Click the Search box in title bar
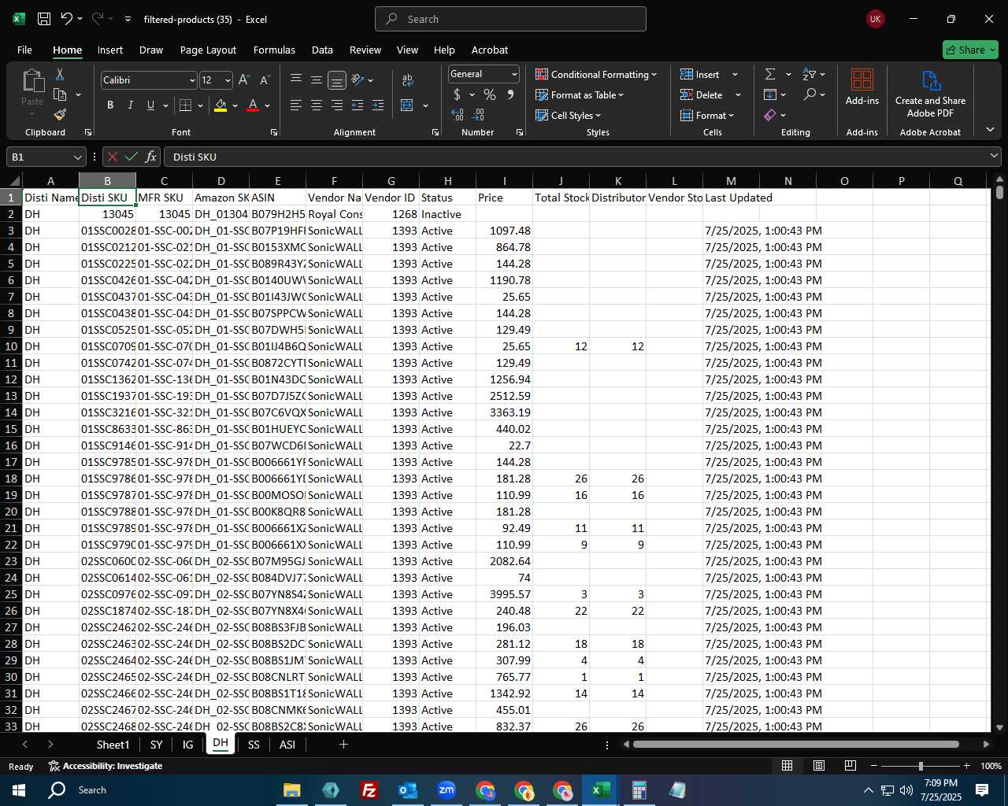Viewport: 1008px width, 806px height. coord(510,19)
